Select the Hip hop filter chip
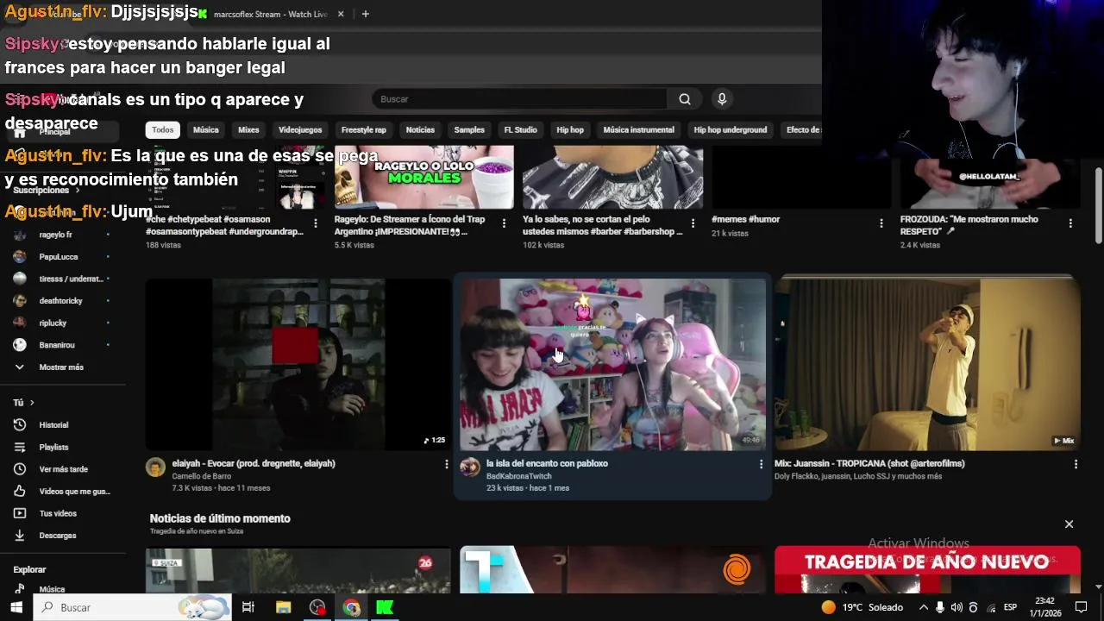 click(570, 130)
